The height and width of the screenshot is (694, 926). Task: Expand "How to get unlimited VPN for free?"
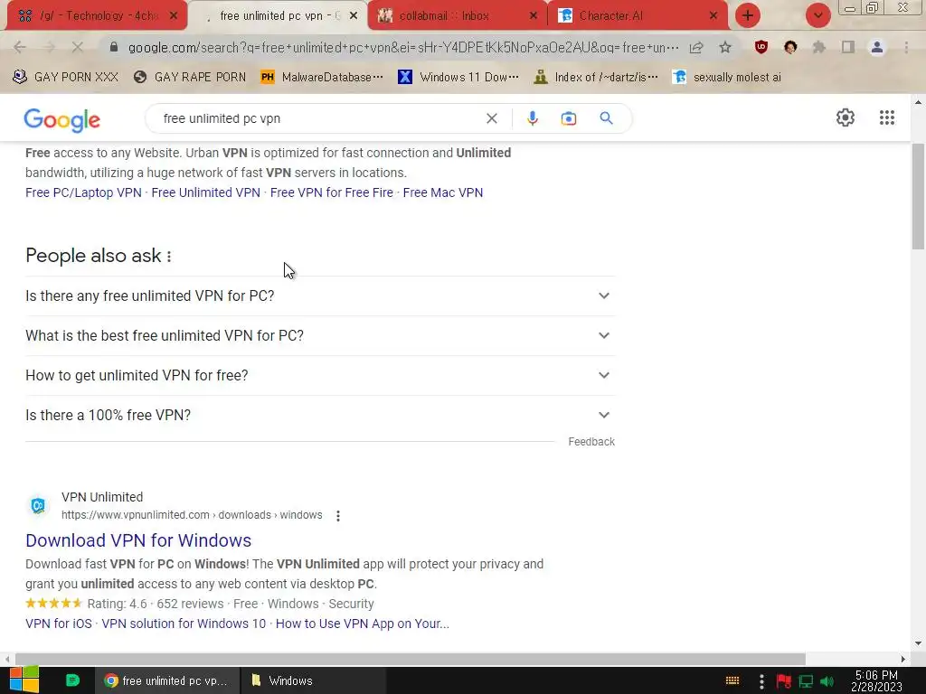pyautogui.click(x=320, y=375)
